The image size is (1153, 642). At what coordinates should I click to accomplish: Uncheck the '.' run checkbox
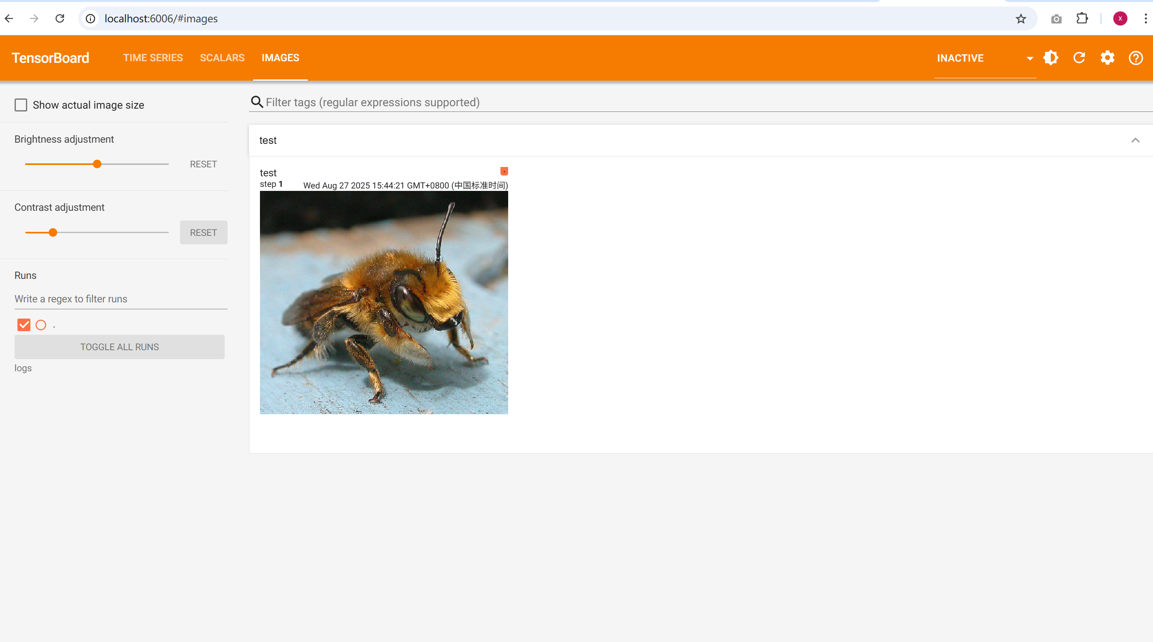[x=24, y=325]
